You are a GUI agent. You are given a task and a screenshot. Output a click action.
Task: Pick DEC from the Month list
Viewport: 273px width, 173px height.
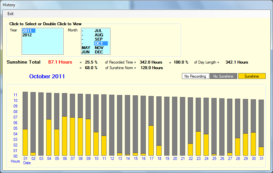[x=99, y=52]
